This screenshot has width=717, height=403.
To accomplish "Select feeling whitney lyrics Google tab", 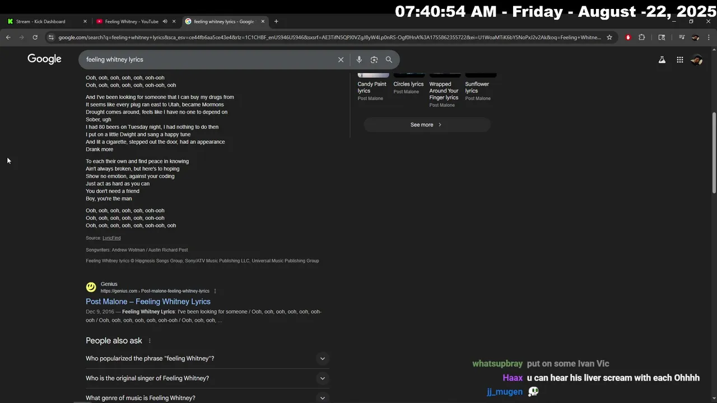I will pos(224,21).
